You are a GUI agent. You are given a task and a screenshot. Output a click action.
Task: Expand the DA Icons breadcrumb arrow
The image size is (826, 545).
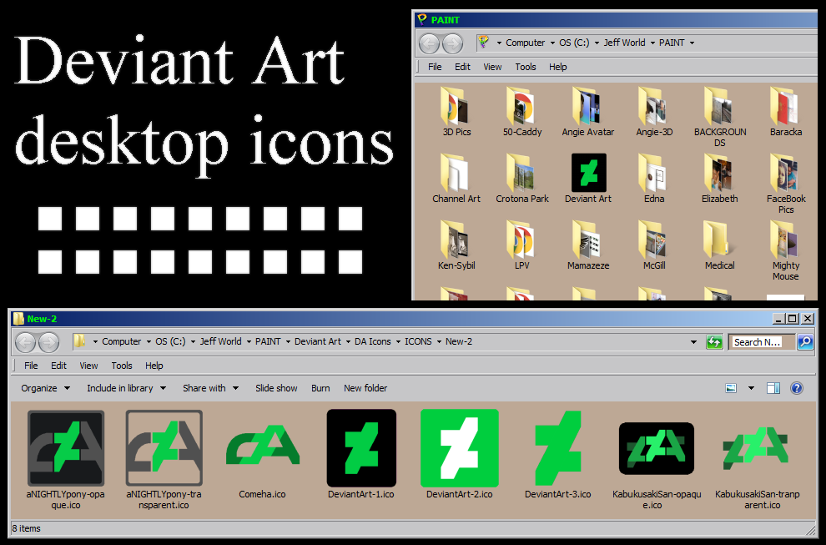click(398, 342)
